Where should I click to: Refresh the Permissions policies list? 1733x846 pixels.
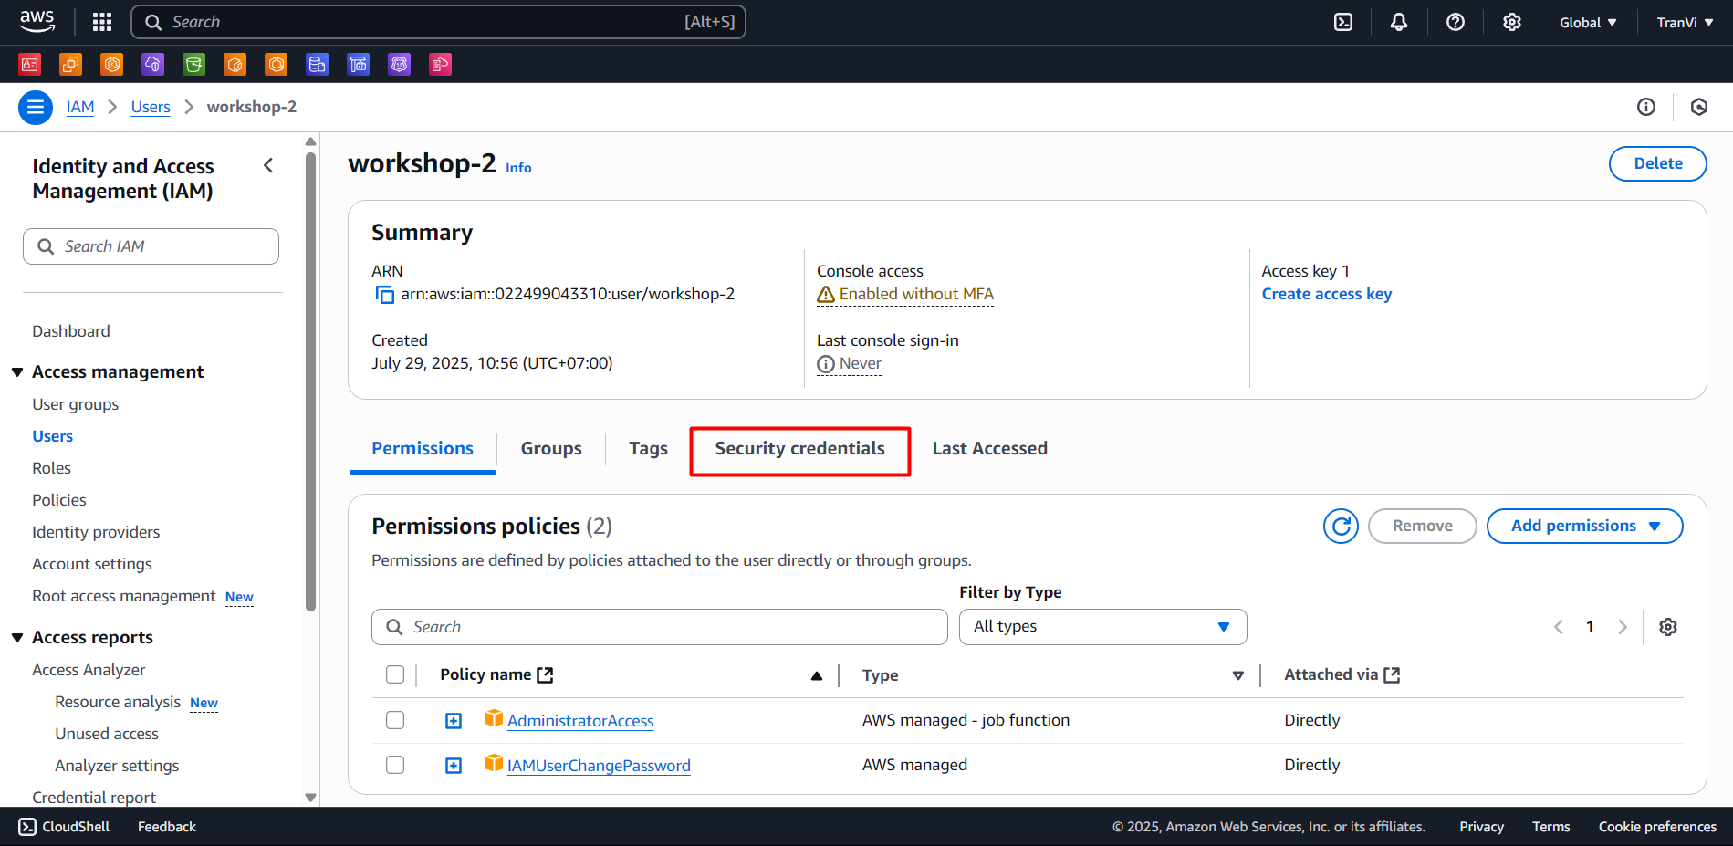click(1340, 526)
